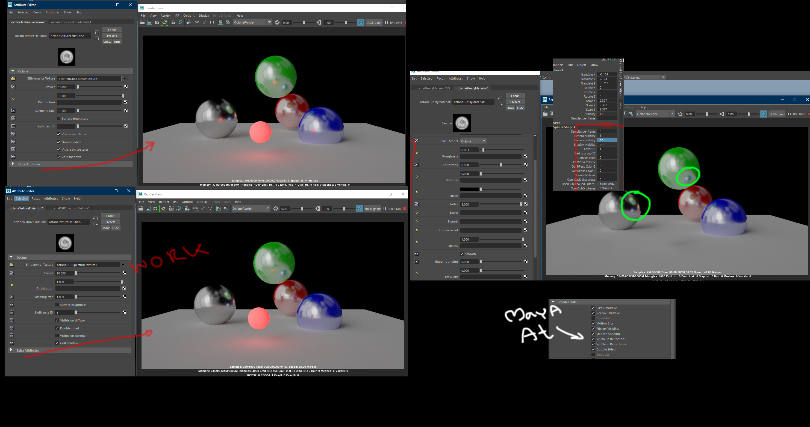Click texture map button next to Displacement

pyautogui.click(x=525, y=230)
